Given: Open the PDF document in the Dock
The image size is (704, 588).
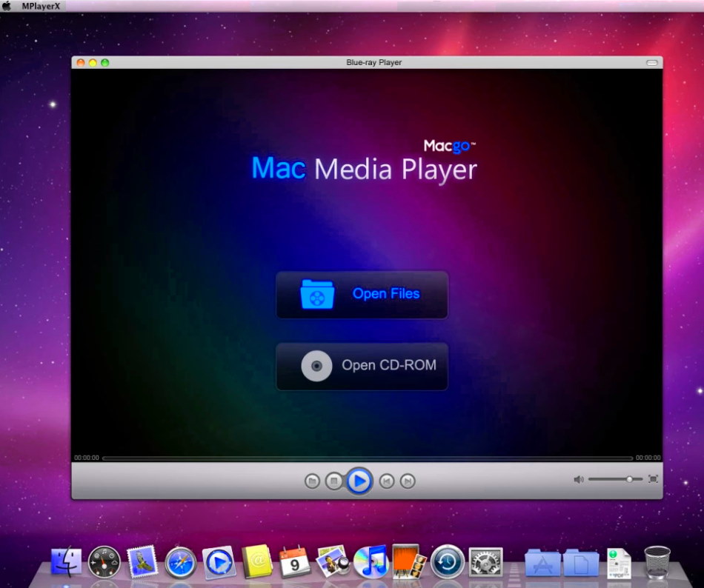Looking at the screenshot, I should [x=619, y=563].
